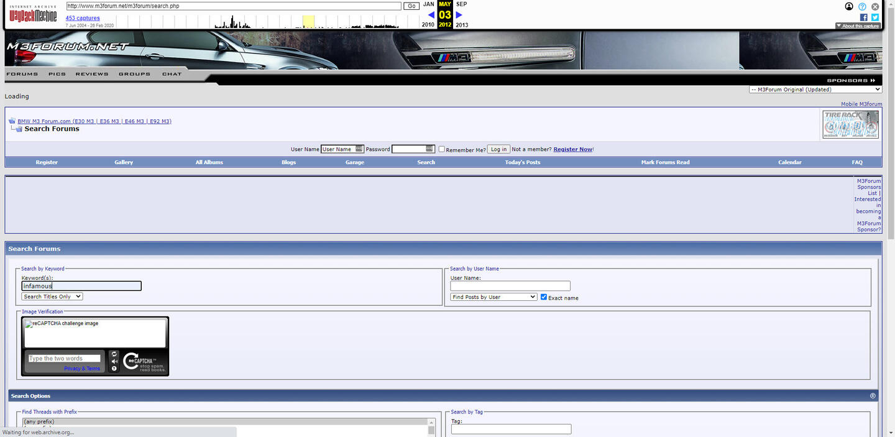This screenshot has width=895, height=437.
Task: Open the PICS header tab
Action: point(57,74)
